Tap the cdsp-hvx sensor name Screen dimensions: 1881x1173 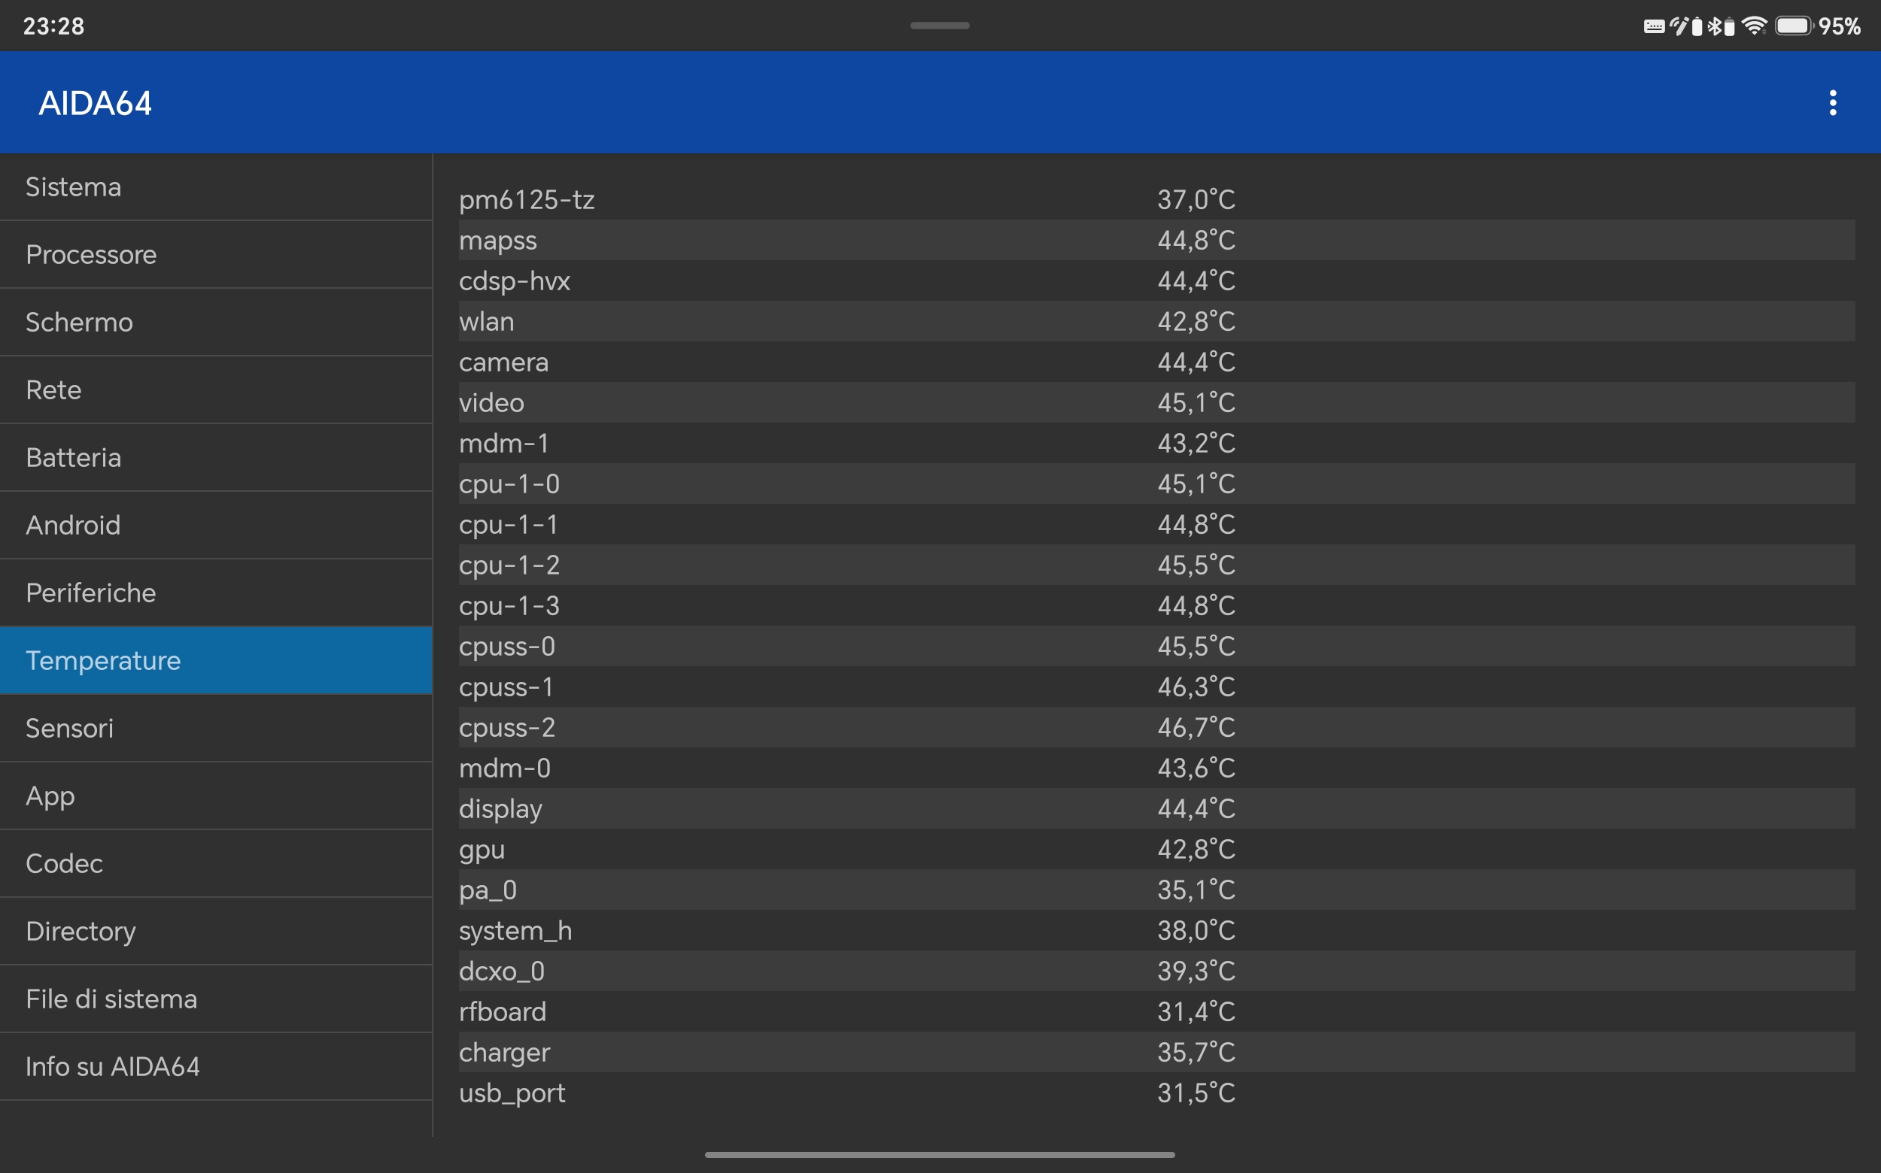point(514,280)
